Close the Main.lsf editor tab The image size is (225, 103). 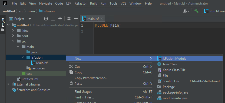102,19
